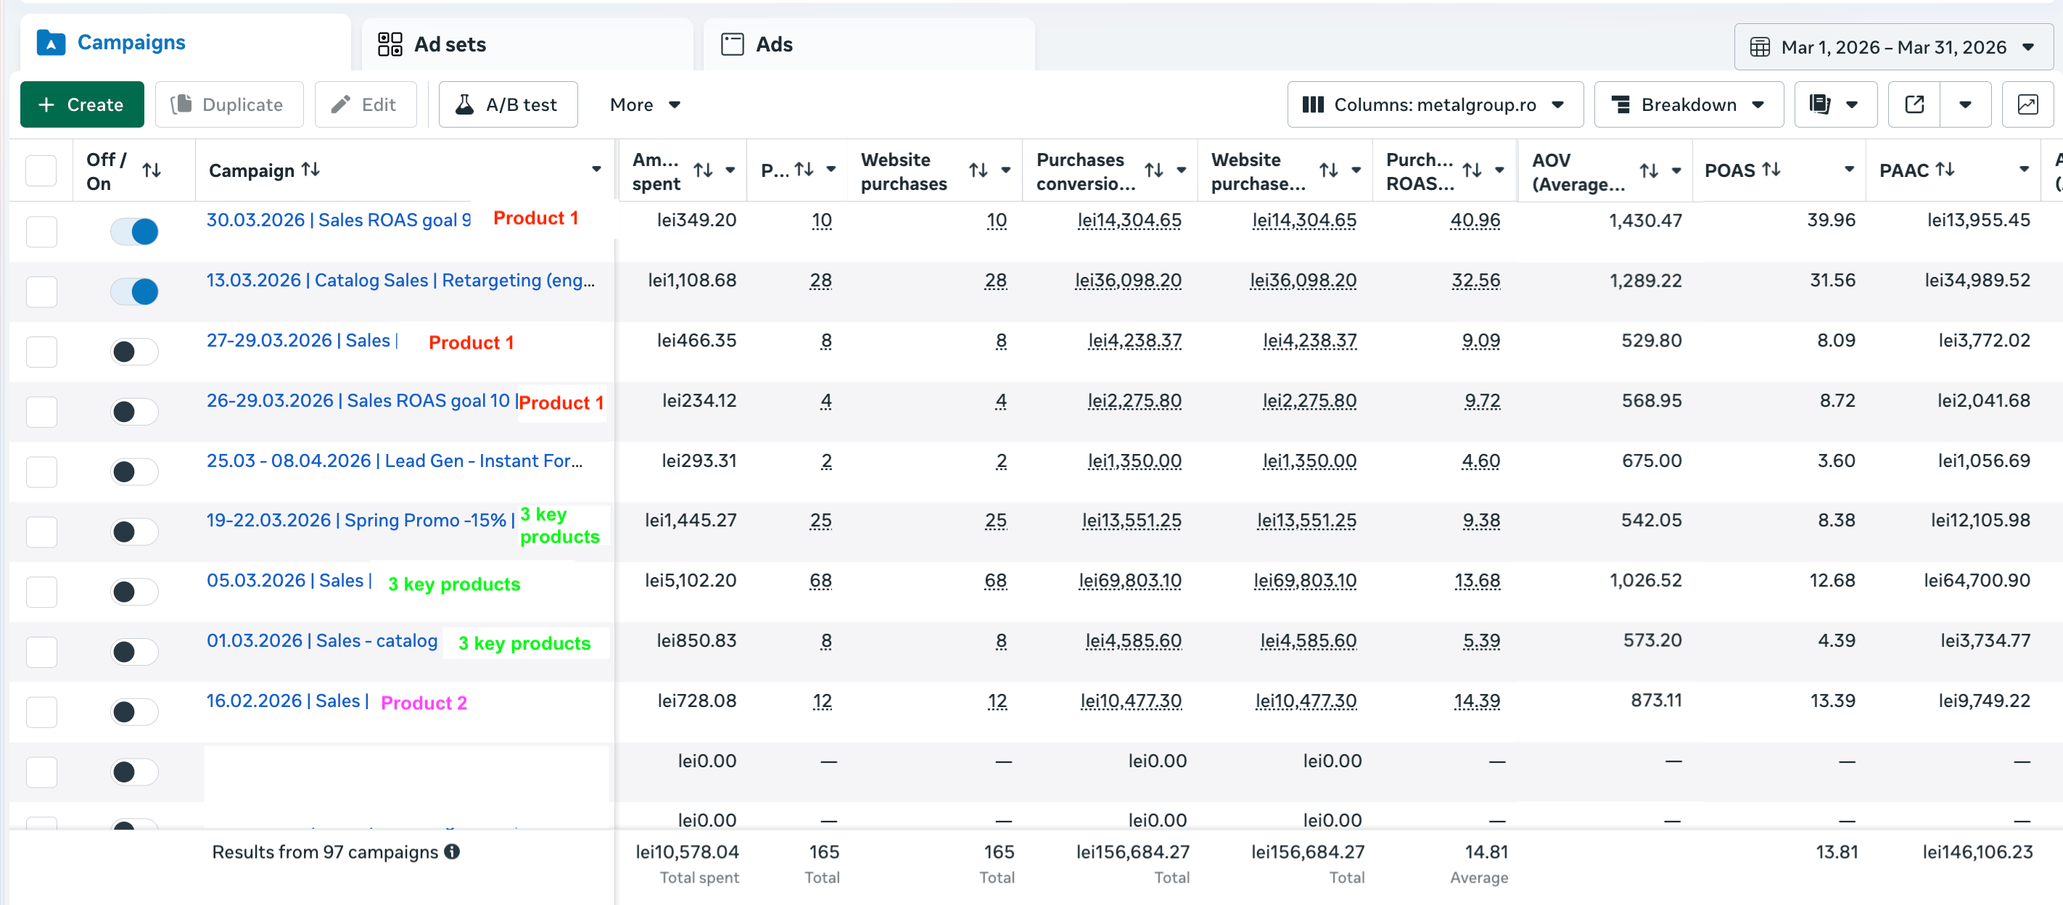
Task: Sort Campaign column by name arrows
Action: (x=310, y=170)
